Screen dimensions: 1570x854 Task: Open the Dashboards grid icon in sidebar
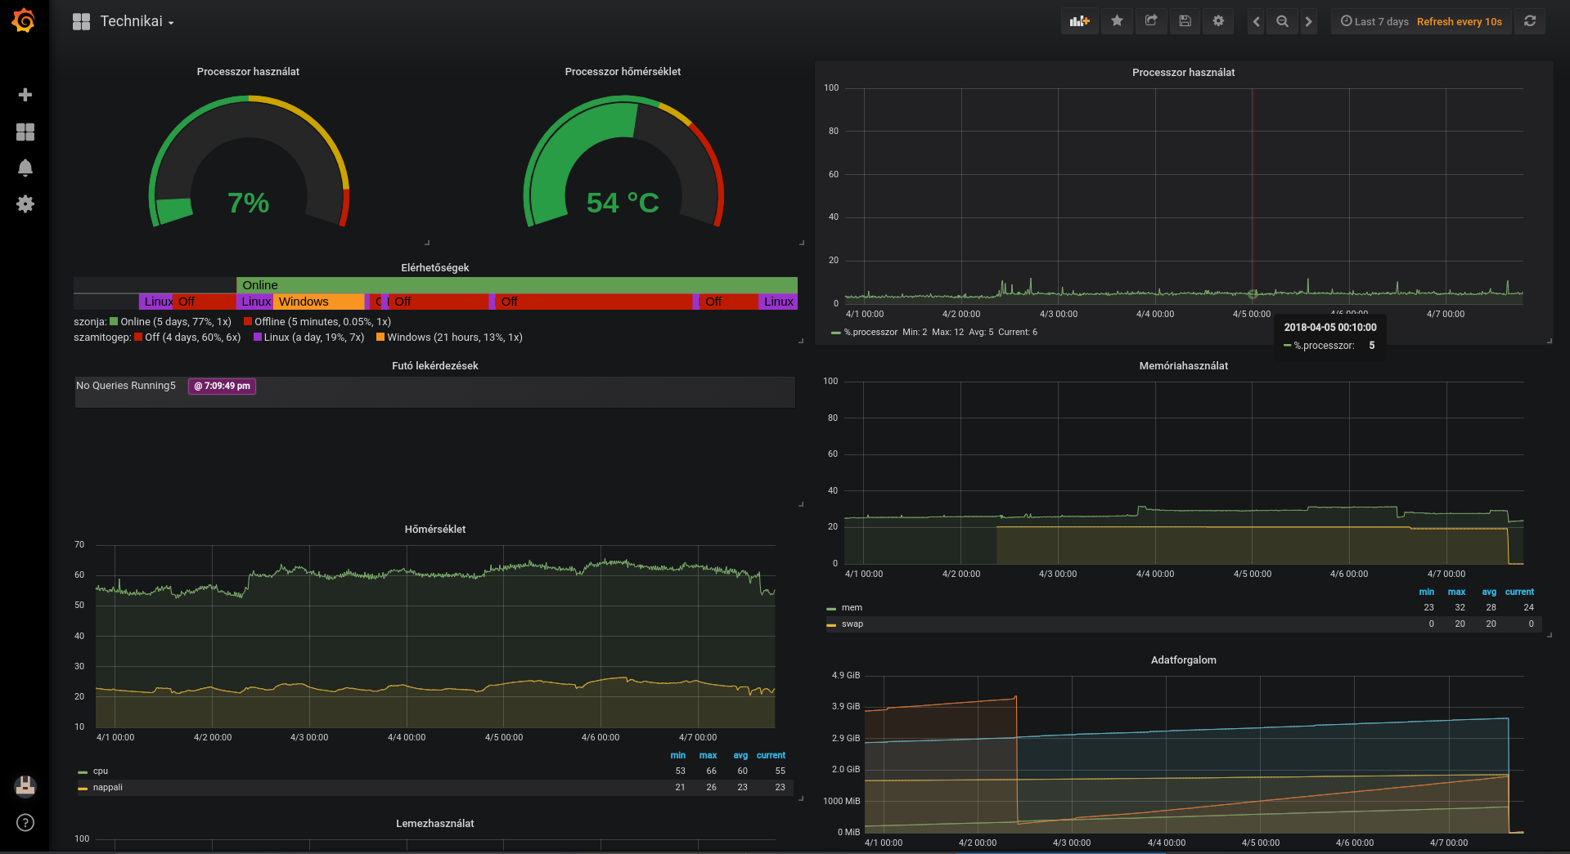click(x=25, y=132)
